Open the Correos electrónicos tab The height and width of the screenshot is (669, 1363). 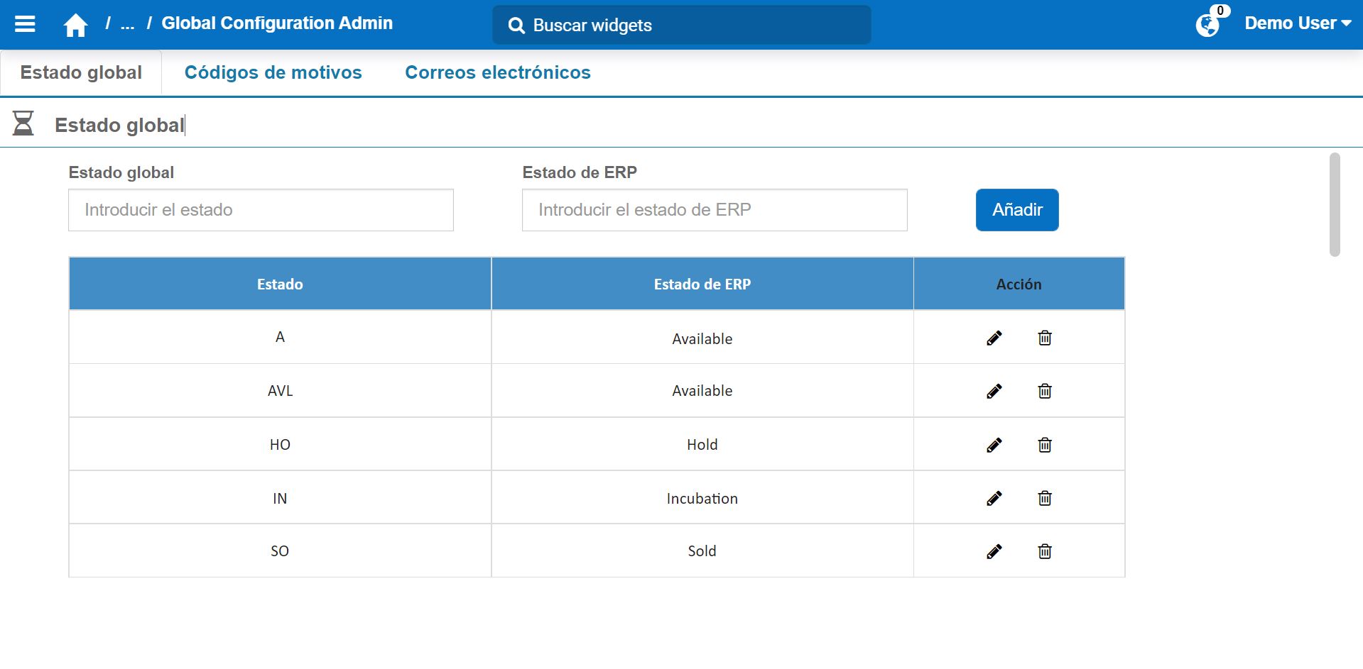497,72
